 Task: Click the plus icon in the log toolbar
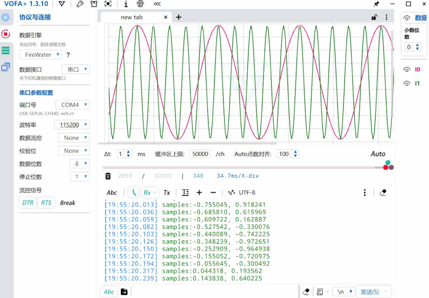pyautogui.click(x=199, y=192)
